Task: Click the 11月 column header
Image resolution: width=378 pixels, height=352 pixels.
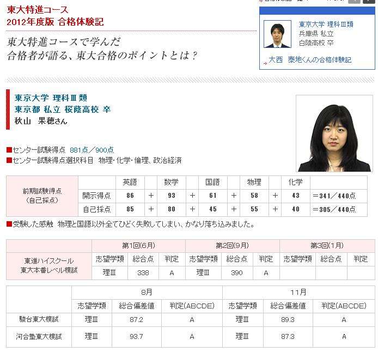Action: [298, 293]
